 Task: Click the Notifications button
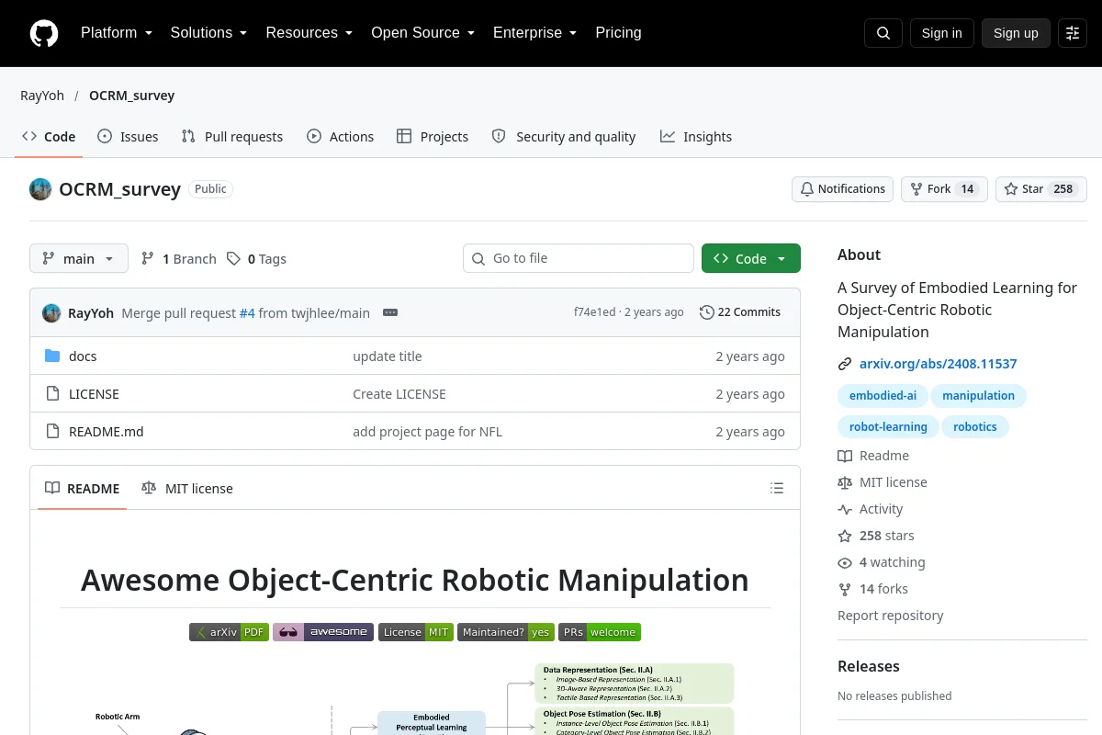pos(842,189)
